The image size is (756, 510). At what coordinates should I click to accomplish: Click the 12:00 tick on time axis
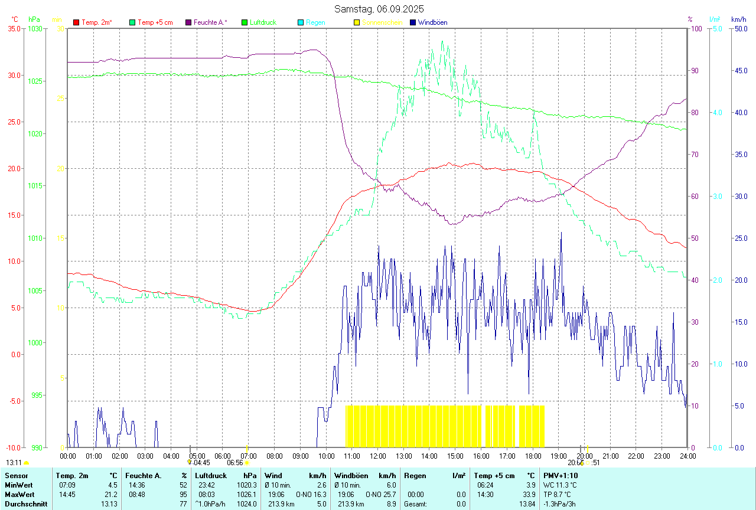[378, 456]
